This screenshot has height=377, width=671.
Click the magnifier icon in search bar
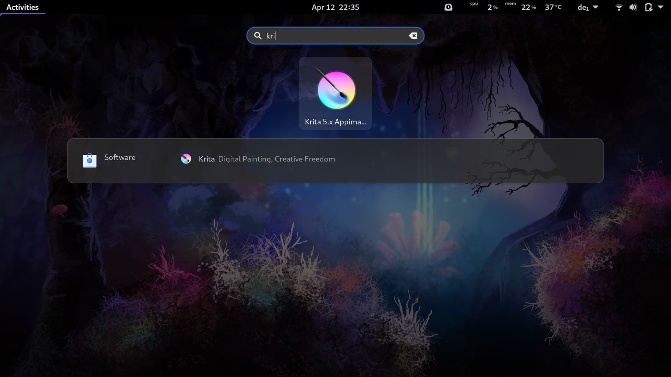pos(258,36)
